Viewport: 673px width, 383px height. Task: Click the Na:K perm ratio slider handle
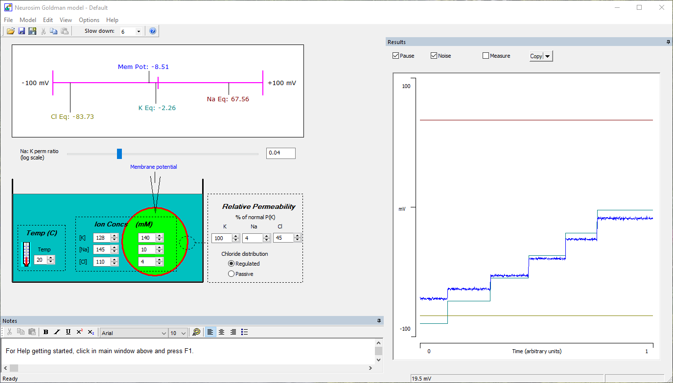pyautogui.click(x=119, y=154)
